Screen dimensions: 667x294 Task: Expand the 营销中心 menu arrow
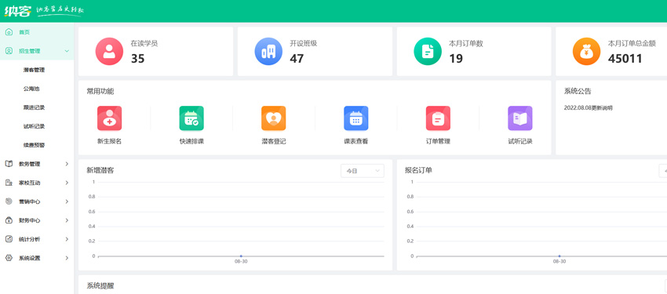[67, 201]
